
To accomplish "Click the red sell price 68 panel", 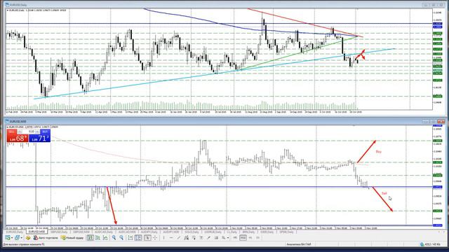I will (x=18, y=139).
